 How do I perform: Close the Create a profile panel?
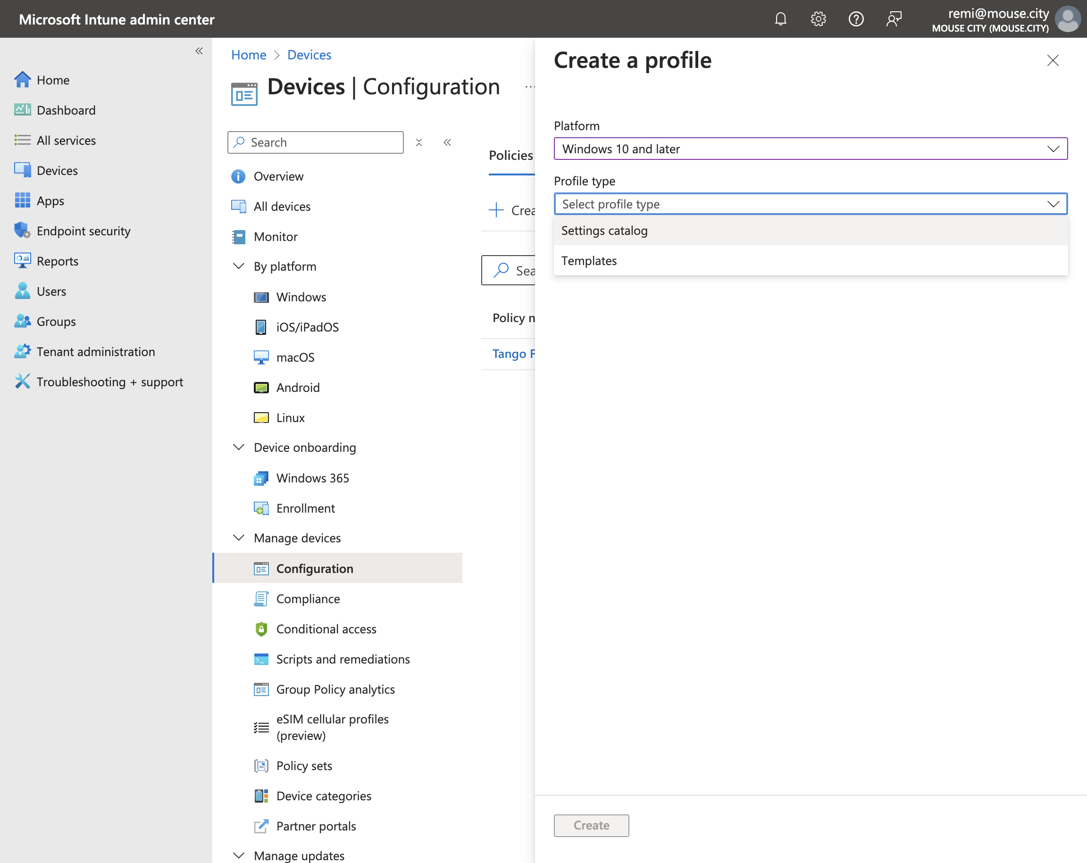[x=1052, y=60]
